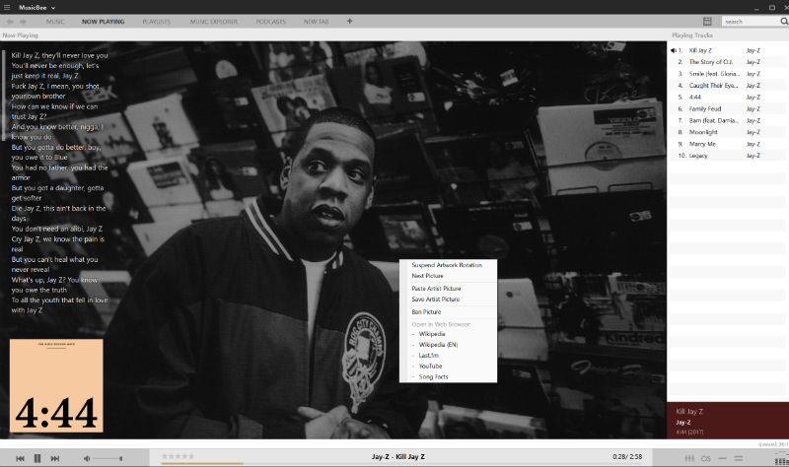Mute audio with the speaker icon
This screenshot has width=789, height=467.
(x=87, y=458)
